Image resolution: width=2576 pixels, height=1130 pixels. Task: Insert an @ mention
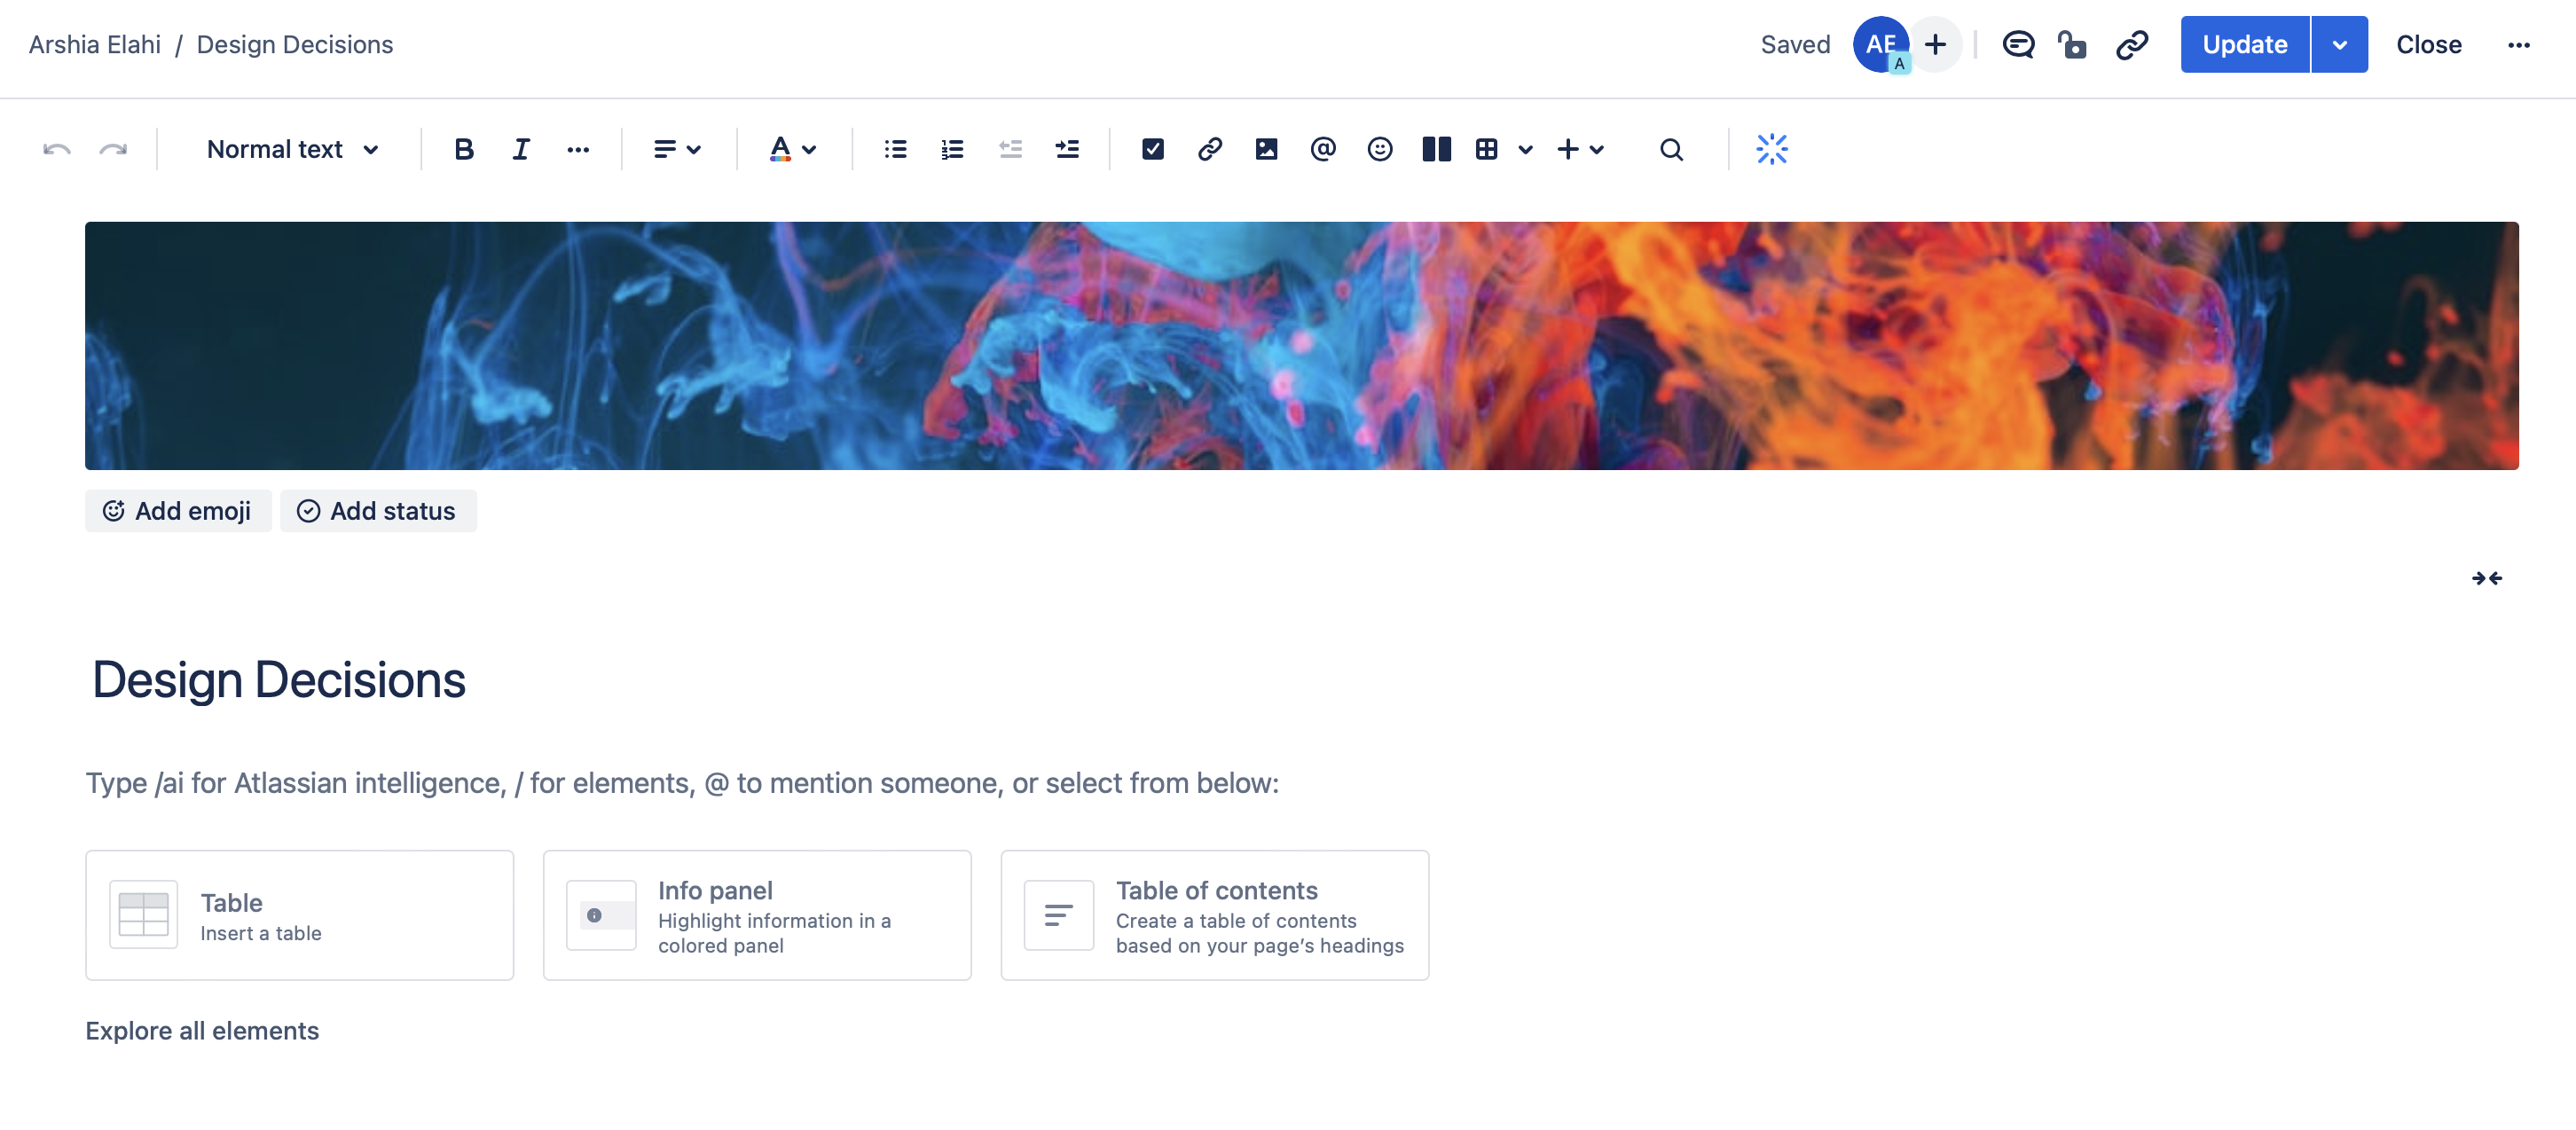(1323, 150)
